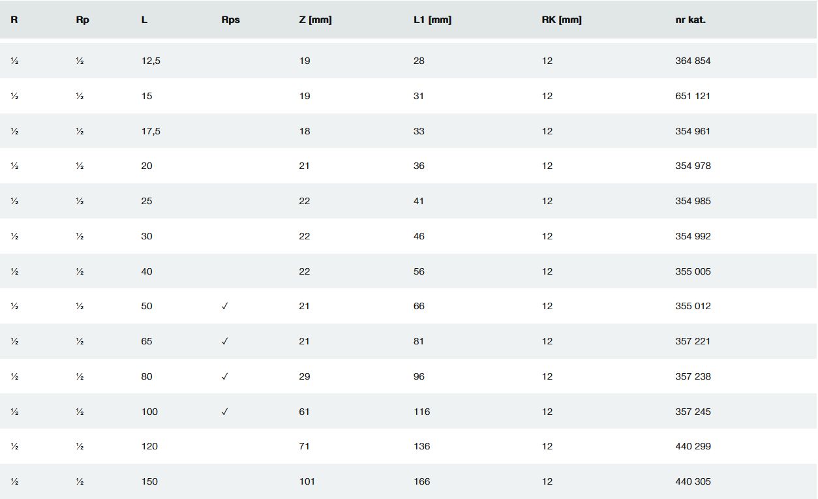Click the Z value 101 cell

pos(307,481)
